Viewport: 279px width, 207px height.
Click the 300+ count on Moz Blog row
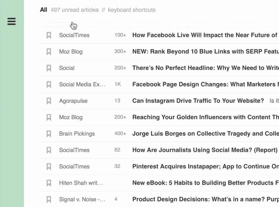[x=120, y=51]
